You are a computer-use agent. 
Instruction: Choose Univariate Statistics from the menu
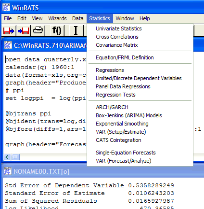point(119,28)
